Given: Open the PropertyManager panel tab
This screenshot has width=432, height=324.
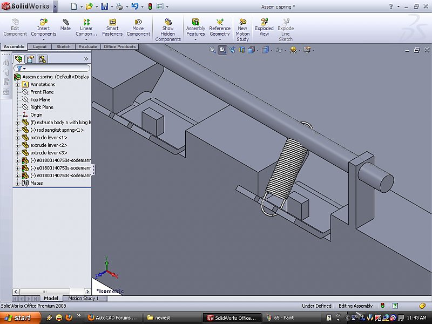Looking at the screenshot, I should pos(31,59).
